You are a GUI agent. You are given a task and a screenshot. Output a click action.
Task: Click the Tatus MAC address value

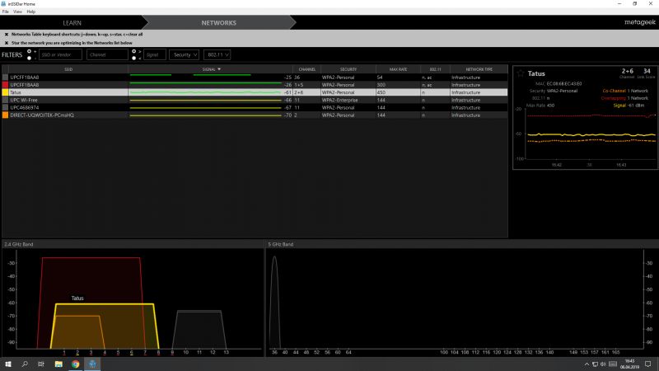pyautogui.click(x=564, y=84)
